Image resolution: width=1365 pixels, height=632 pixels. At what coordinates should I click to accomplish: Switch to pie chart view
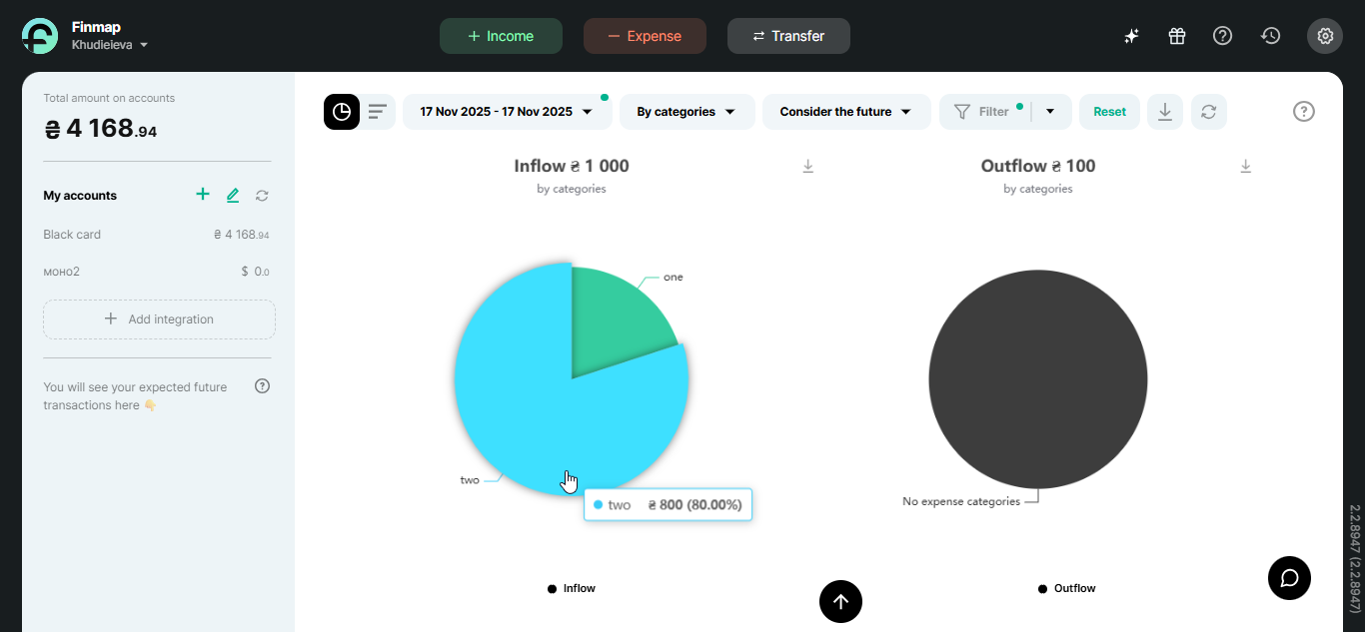[x=342, y=112]
